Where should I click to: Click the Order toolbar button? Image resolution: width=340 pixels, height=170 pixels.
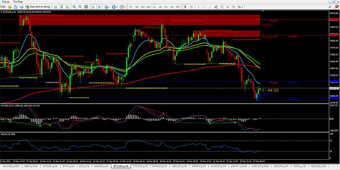3,7
